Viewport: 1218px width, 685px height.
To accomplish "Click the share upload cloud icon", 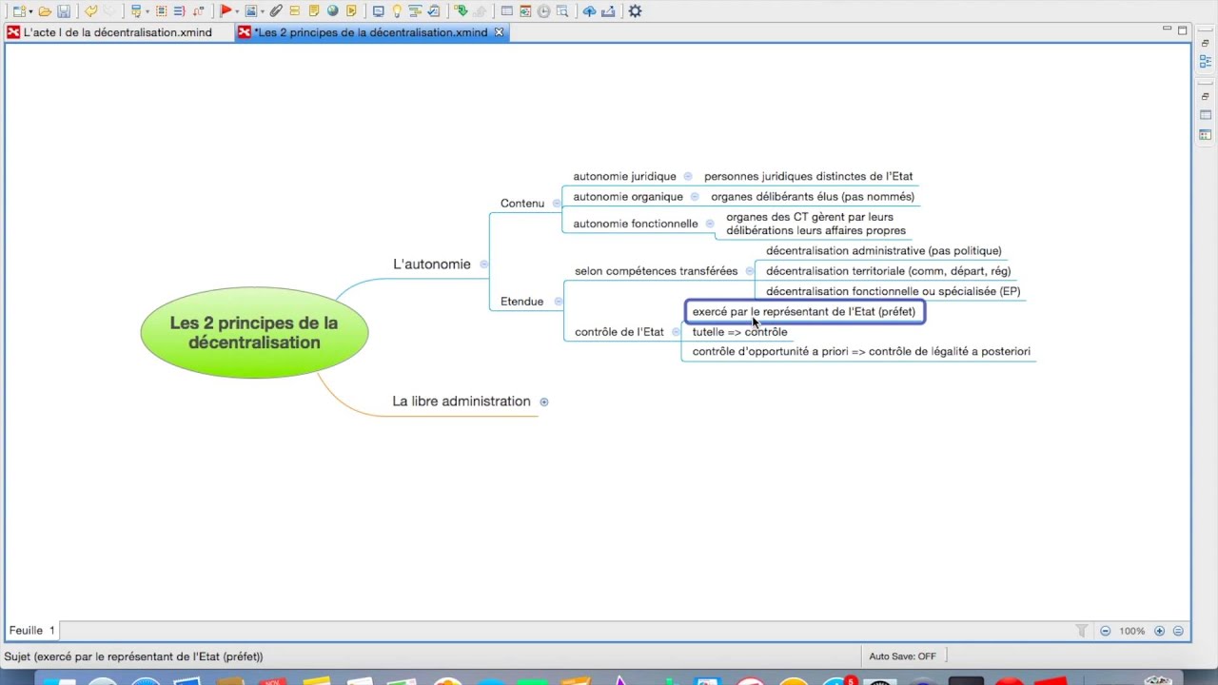I will (x=589, y=11).
